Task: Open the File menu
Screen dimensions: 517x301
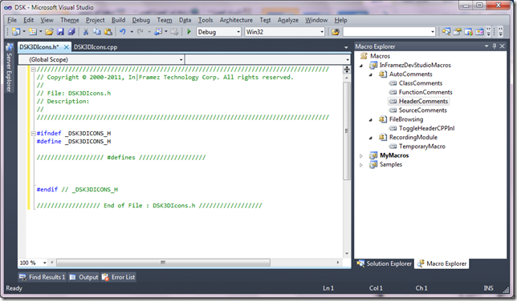Action: pos(12,20)
